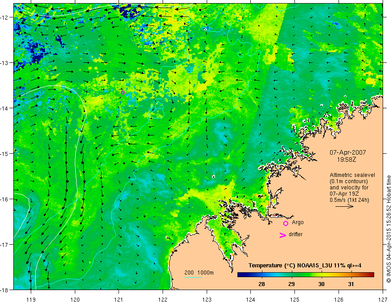Image resolution: width=392 pixels, height=303 pixels.
Task: Click the '28' color bar tick label
Action: click(261, 284)
